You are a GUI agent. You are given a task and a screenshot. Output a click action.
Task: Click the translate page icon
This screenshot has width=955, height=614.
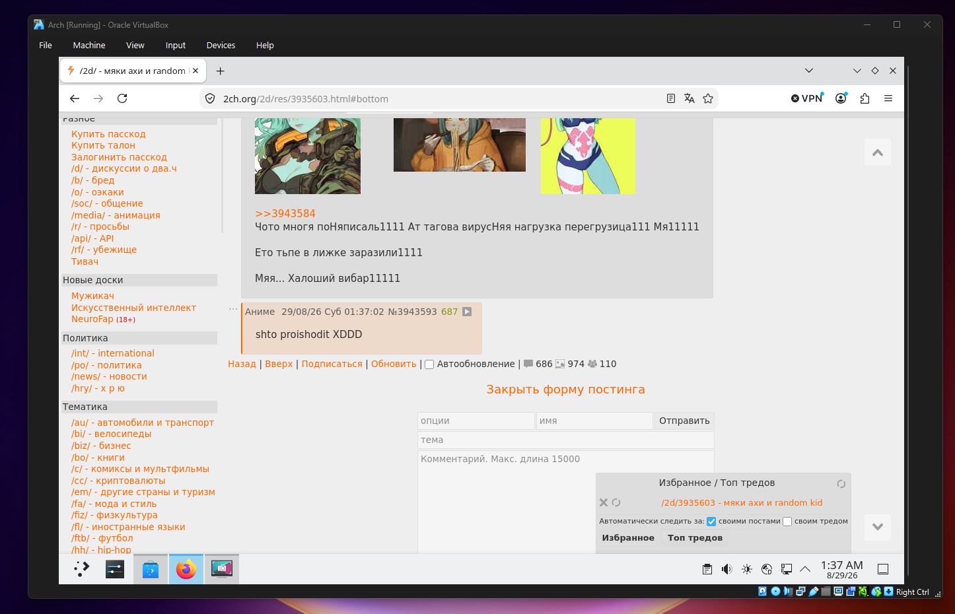tap(690, 98)
